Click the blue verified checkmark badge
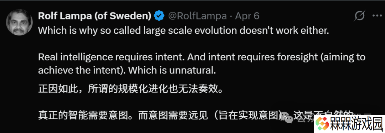This screenshot has width=385, height=133. click(x=159, y=16)
